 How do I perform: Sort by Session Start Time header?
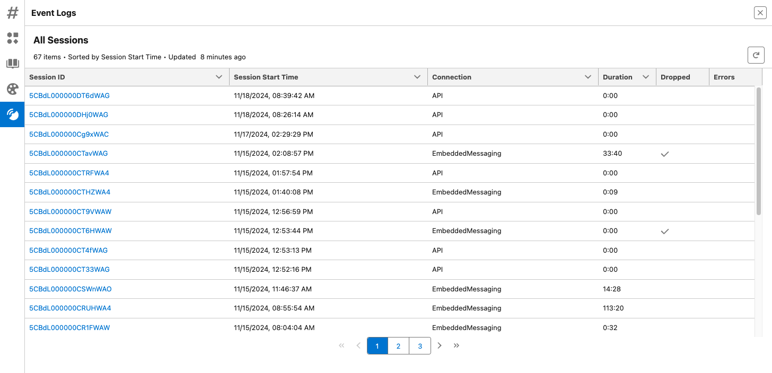(x=266, y=77)
